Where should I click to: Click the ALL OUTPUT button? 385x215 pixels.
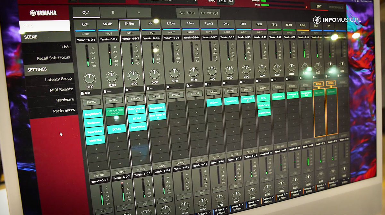coord(209,13)
